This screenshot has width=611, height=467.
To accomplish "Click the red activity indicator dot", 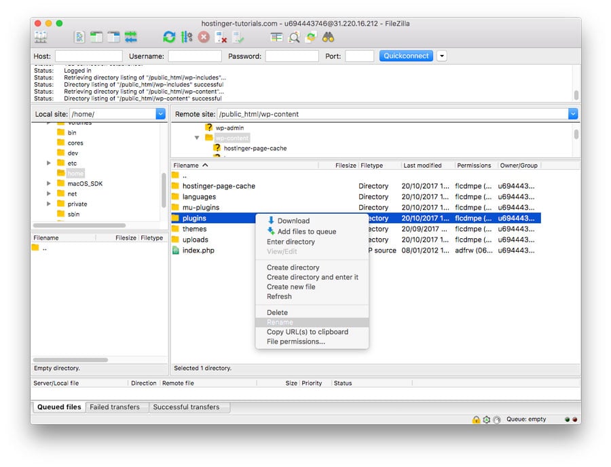I will tap(574, 419).
